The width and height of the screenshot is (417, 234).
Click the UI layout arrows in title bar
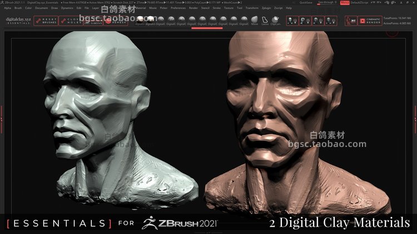click(x=375, y=3)
